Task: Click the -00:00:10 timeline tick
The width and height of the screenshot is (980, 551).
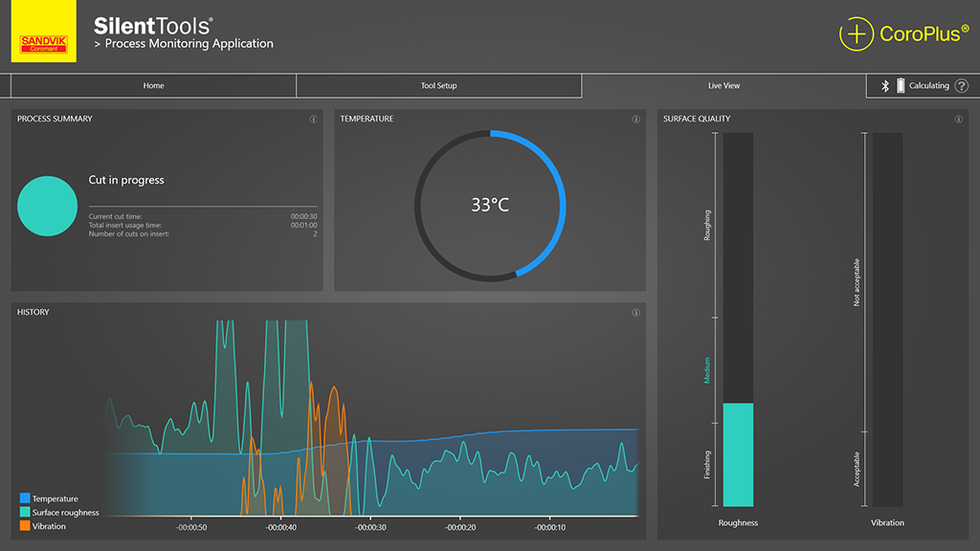Action: click(550, 527)
